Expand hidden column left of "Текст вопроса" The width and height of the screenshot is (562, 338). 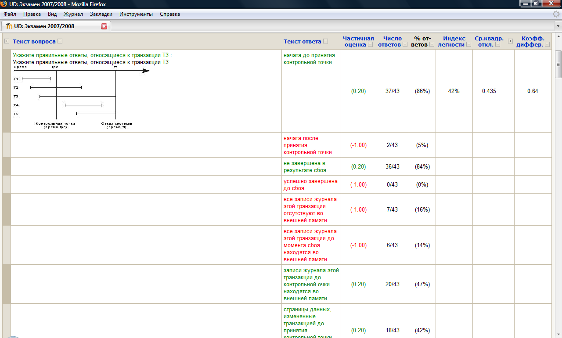[x=7, y=41]
